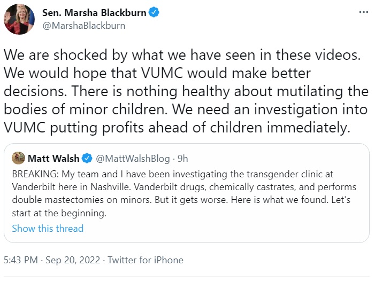Click the Matt Walsh display name
The image size is (375, 282).
tap(53, 158)
